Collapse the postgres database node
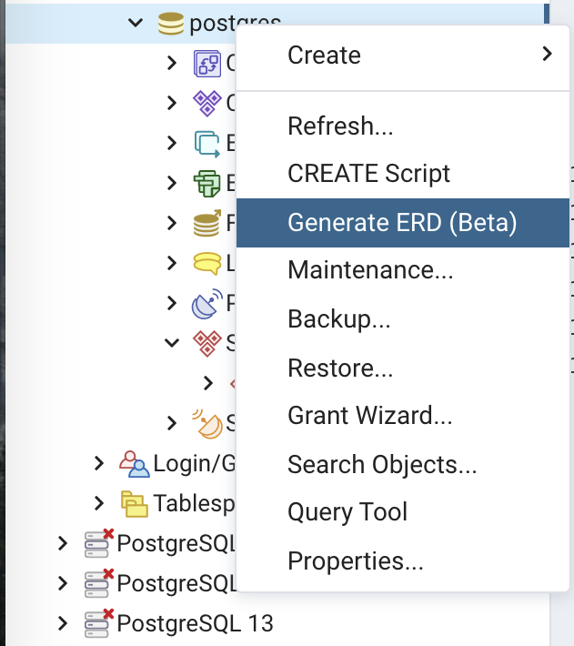574x646 pixels. point(136,24)
